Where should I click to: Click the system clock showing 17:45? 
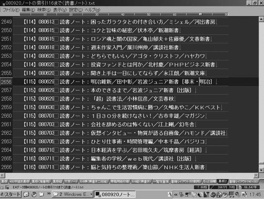click(x=255, y=195)
